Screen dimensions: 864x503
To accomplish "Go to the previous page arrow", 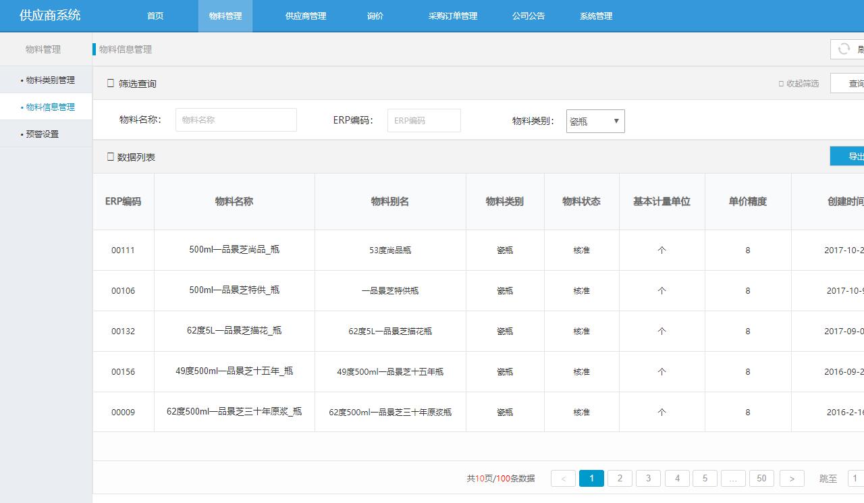I will pos(563,478).
